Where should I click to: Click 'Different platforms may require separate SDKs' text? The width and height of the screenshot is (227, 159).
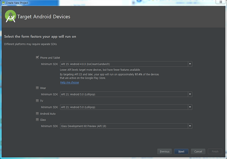point(30,44)
